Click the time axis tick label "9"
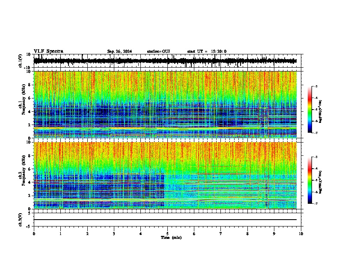 tap(274, 234)
